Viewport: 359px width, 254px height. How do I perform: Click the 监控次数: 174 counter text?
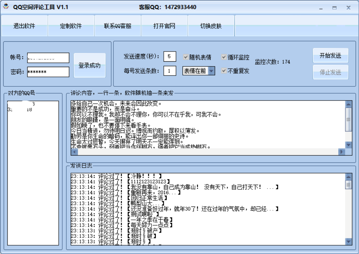click(272, 62)
